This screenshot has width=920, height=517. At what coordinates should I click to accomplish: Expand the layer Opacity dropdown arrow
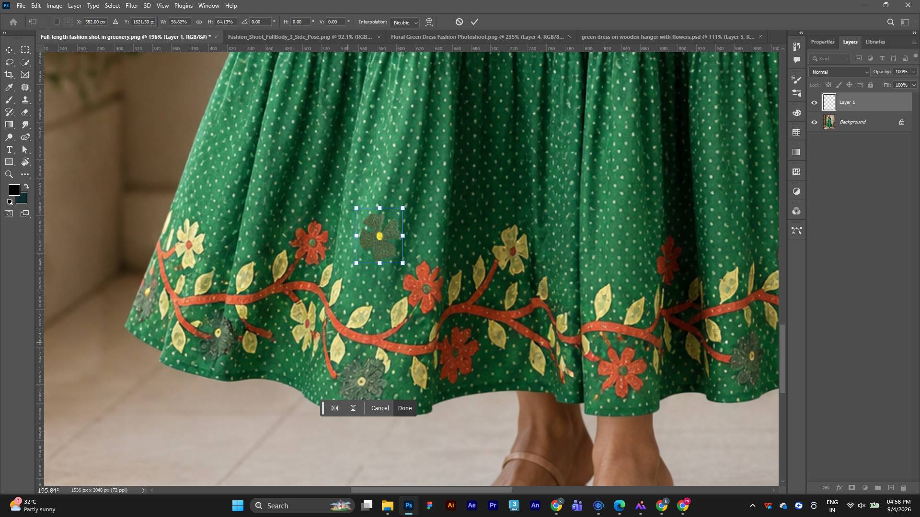click(914, 72)
